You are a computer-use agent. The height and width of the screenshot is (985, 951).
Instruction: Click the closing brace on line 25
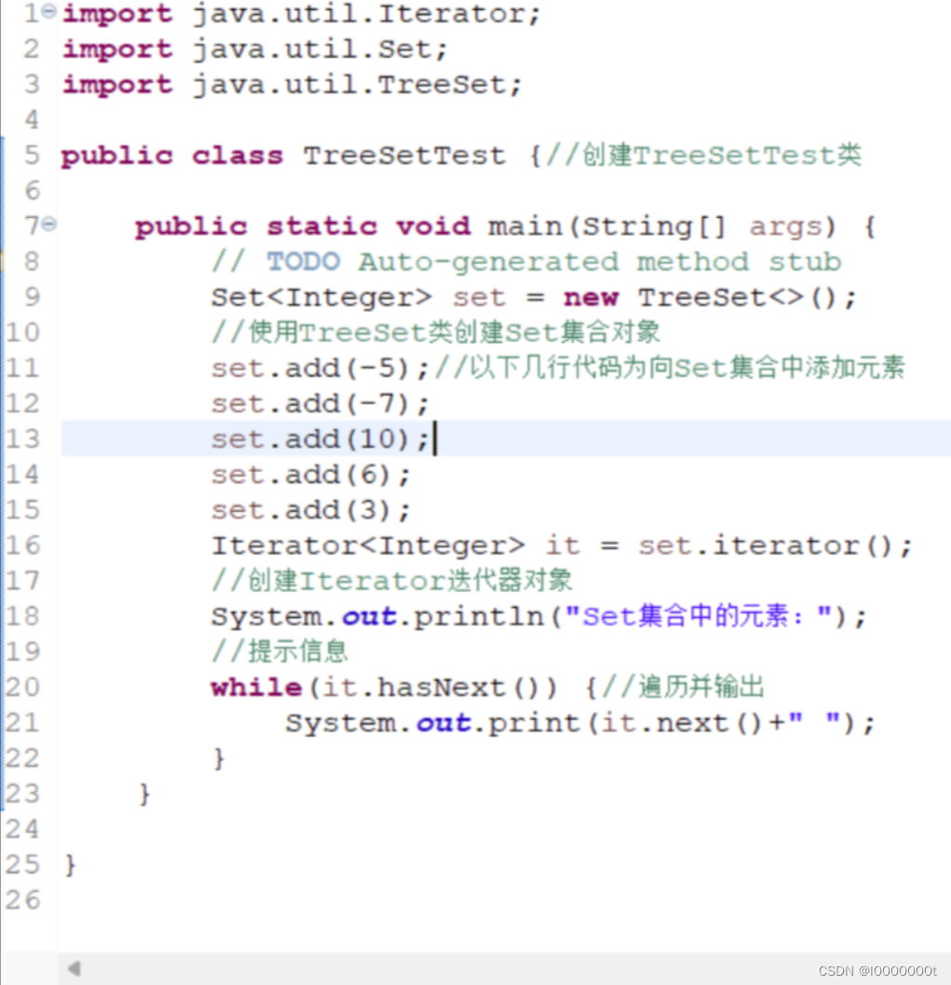coord(71,865)
